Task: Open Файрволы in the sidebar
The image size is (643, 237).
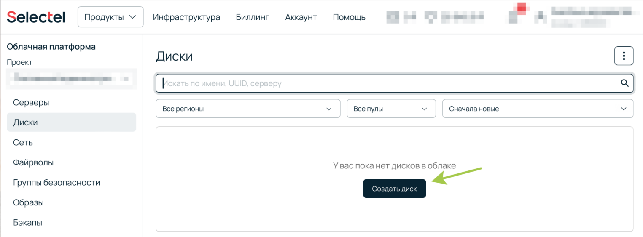Action: pos(33,162)
